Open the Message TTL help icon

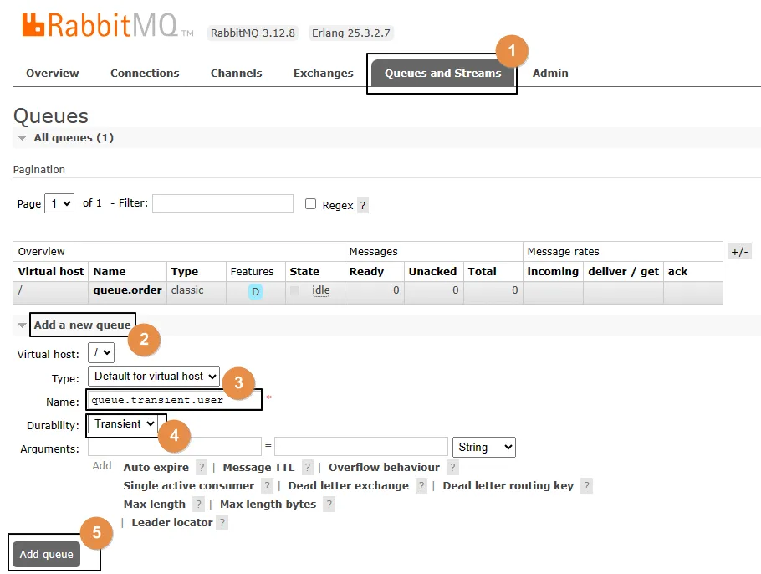[x=308, y=468]
